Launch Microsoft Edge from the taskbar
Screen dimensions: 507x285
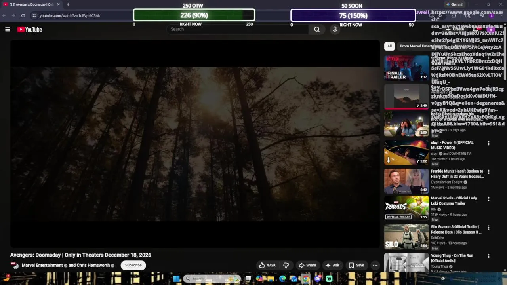pos(282,279)
